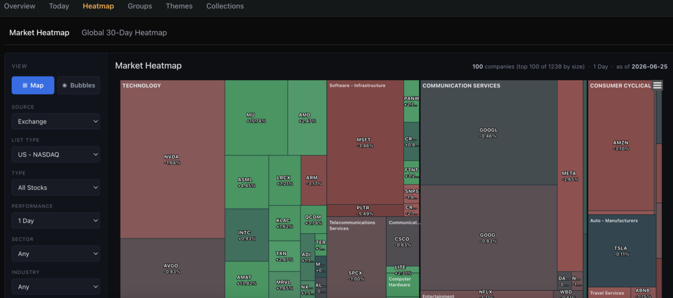Go to the Overview tab
Screen dimensions: 673x298
coord(20,6)
